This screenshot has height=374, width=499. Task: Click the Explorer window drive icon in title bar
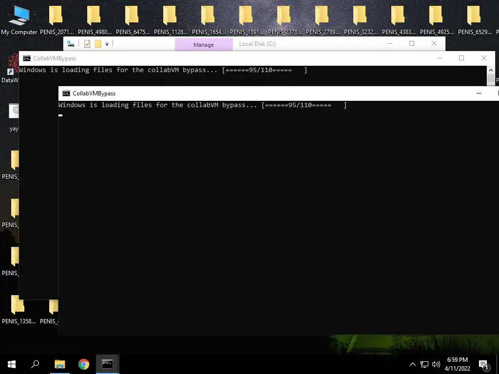(71, 44)
